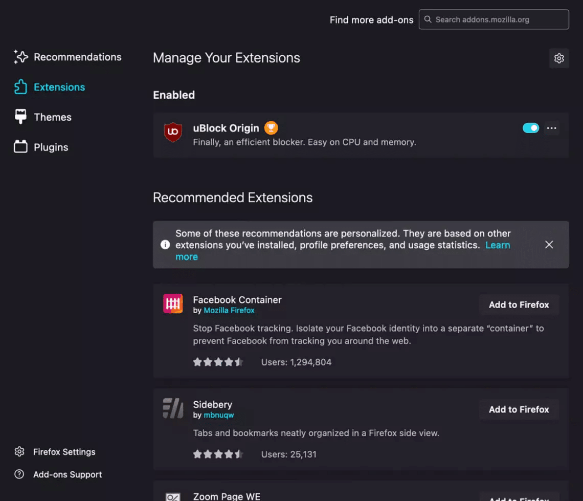Open the tools gear menu for all add-ons
Viewport: 583px width, 501px height.
tap(559, 58)
